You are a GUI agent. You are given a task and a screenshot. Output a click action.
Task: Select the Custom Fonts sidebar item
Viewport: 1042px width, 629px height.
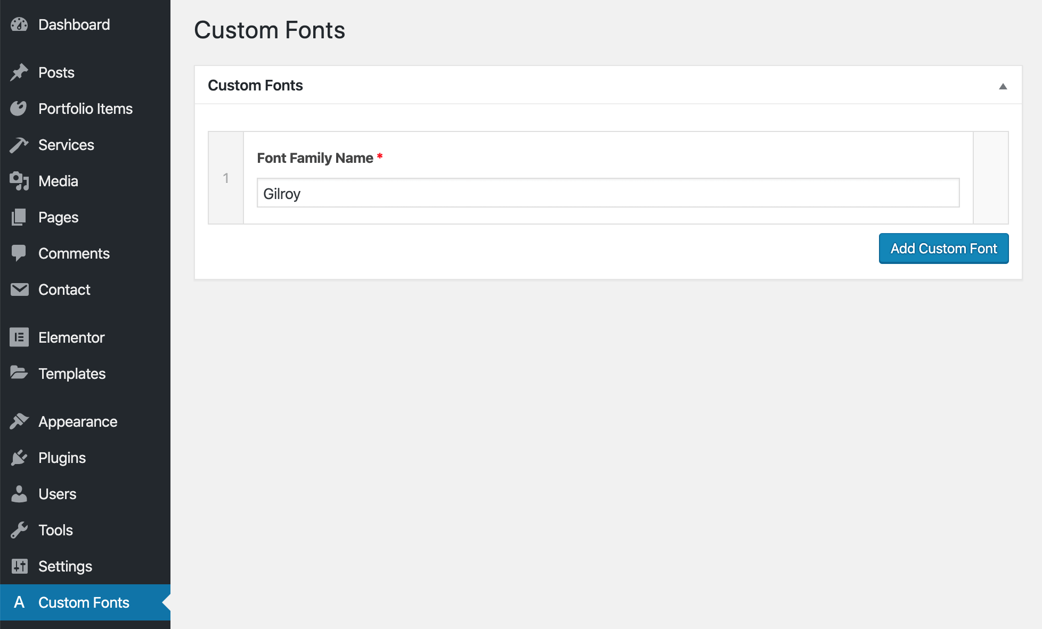coord(84,602)
